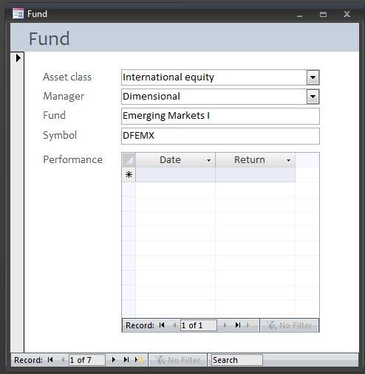365x374 pixels.
Task: Jump to last fund record
Action: point(126,360)
